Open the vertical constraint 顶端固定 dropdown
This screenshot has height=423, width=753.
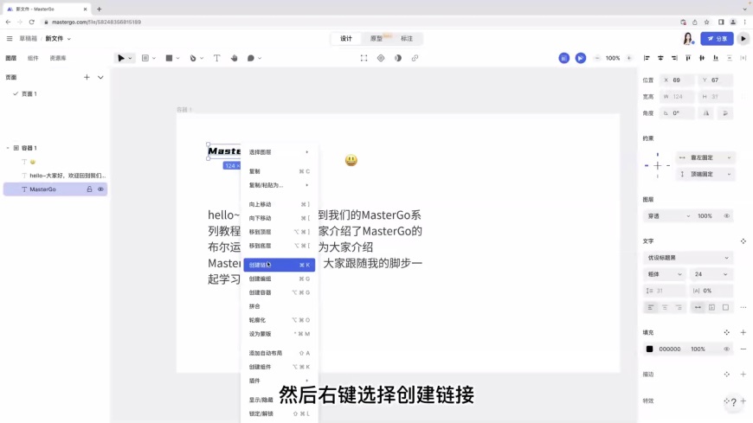coord(705,174)
